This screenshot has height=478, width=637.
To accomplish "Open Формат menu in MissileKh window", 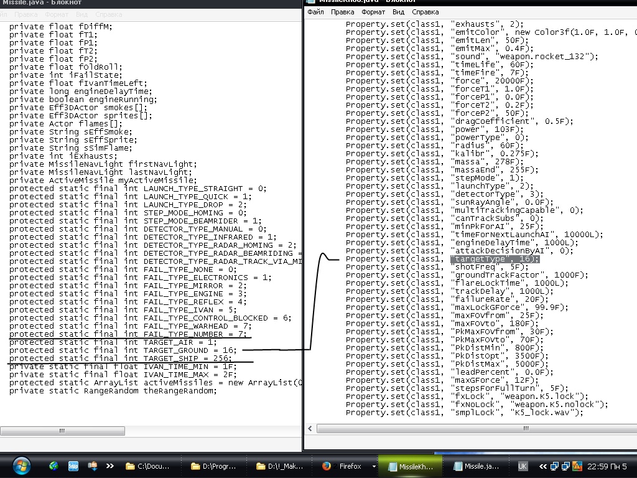I will 373,12.
